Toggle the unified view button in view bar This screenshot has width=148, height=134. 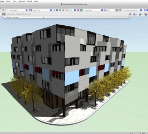[x=117, y=10]
